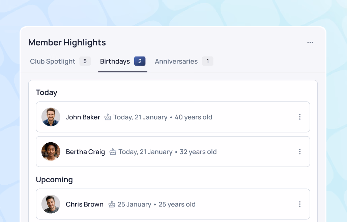Click '40 years old' text
The image size is (347, 222).
point(194,117)
